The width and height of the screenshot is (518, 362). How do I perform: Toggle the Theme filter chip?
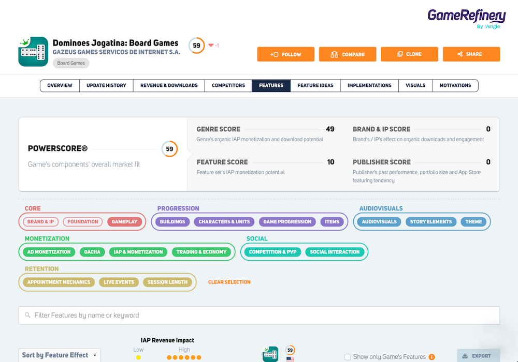click(x=474, y=222)
